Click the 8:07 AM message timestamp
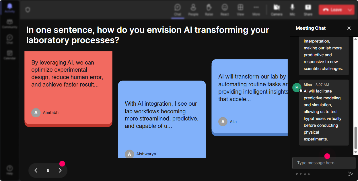Image resolution: width=358 pixels, height=181 pixels. pyautogui.click(x=322, y=85)
